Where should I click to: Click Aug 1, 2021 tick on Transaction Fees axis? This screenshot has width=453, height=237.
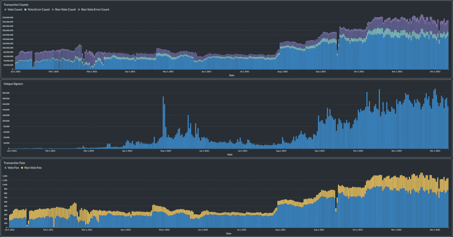(x=280, y=230)
